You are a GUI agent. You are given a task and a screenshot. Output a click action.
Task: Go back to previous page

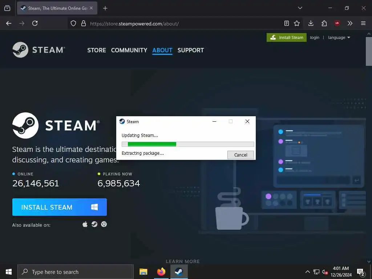[9, 23]
